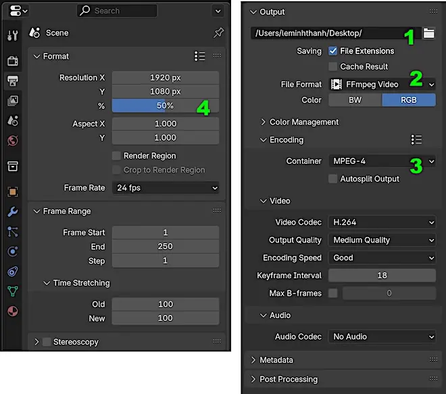Viewport: 446px width, 394px height.
Task: Click the Frame Start field
Action: (x=166, y=232)
